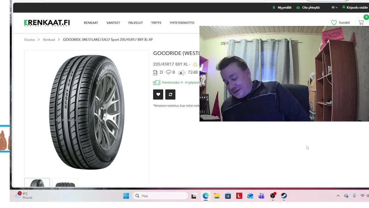Click the Myymälät link
This screenshot has width=369, height=208.
285,8
